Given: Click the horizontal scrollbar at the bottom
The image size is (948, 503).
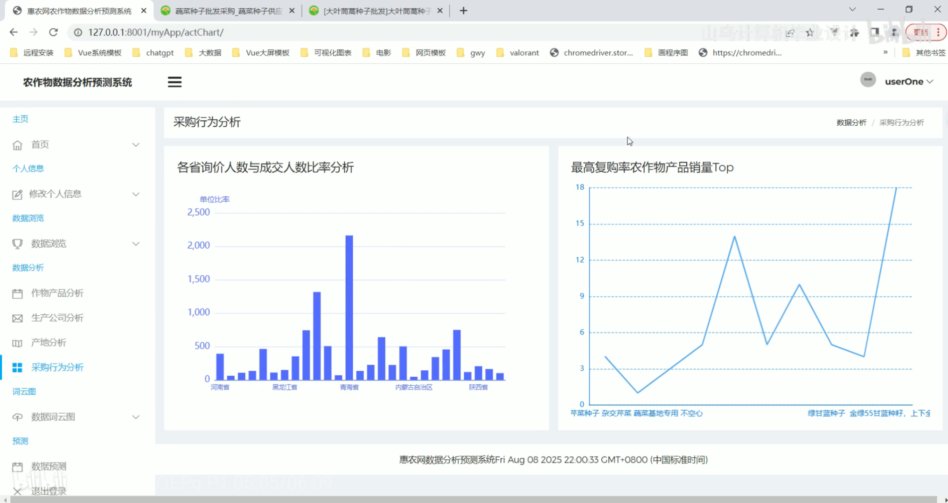Looking at the screenshot, I should (473, 499).
